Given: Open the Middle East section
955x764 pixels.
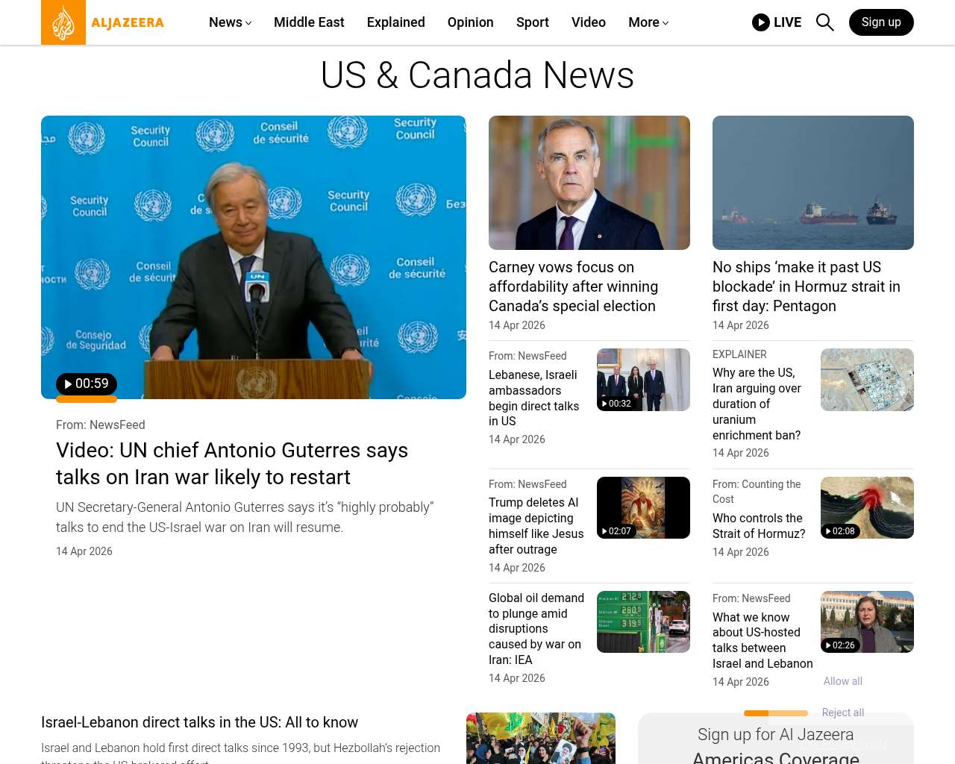Looking at the screenshot, I should pos(309,22).
